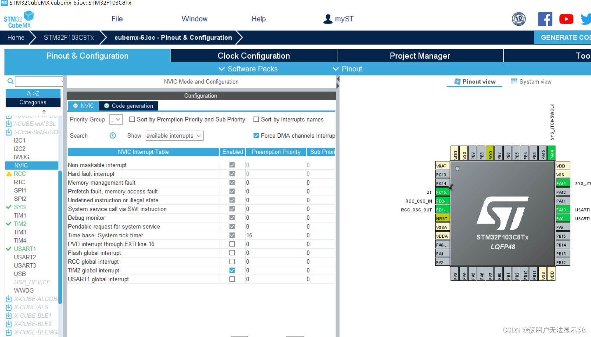Click download icon beside X-CUBE-ALS
The height and width of the screenshot is (337, 591).
click(9, 307)
